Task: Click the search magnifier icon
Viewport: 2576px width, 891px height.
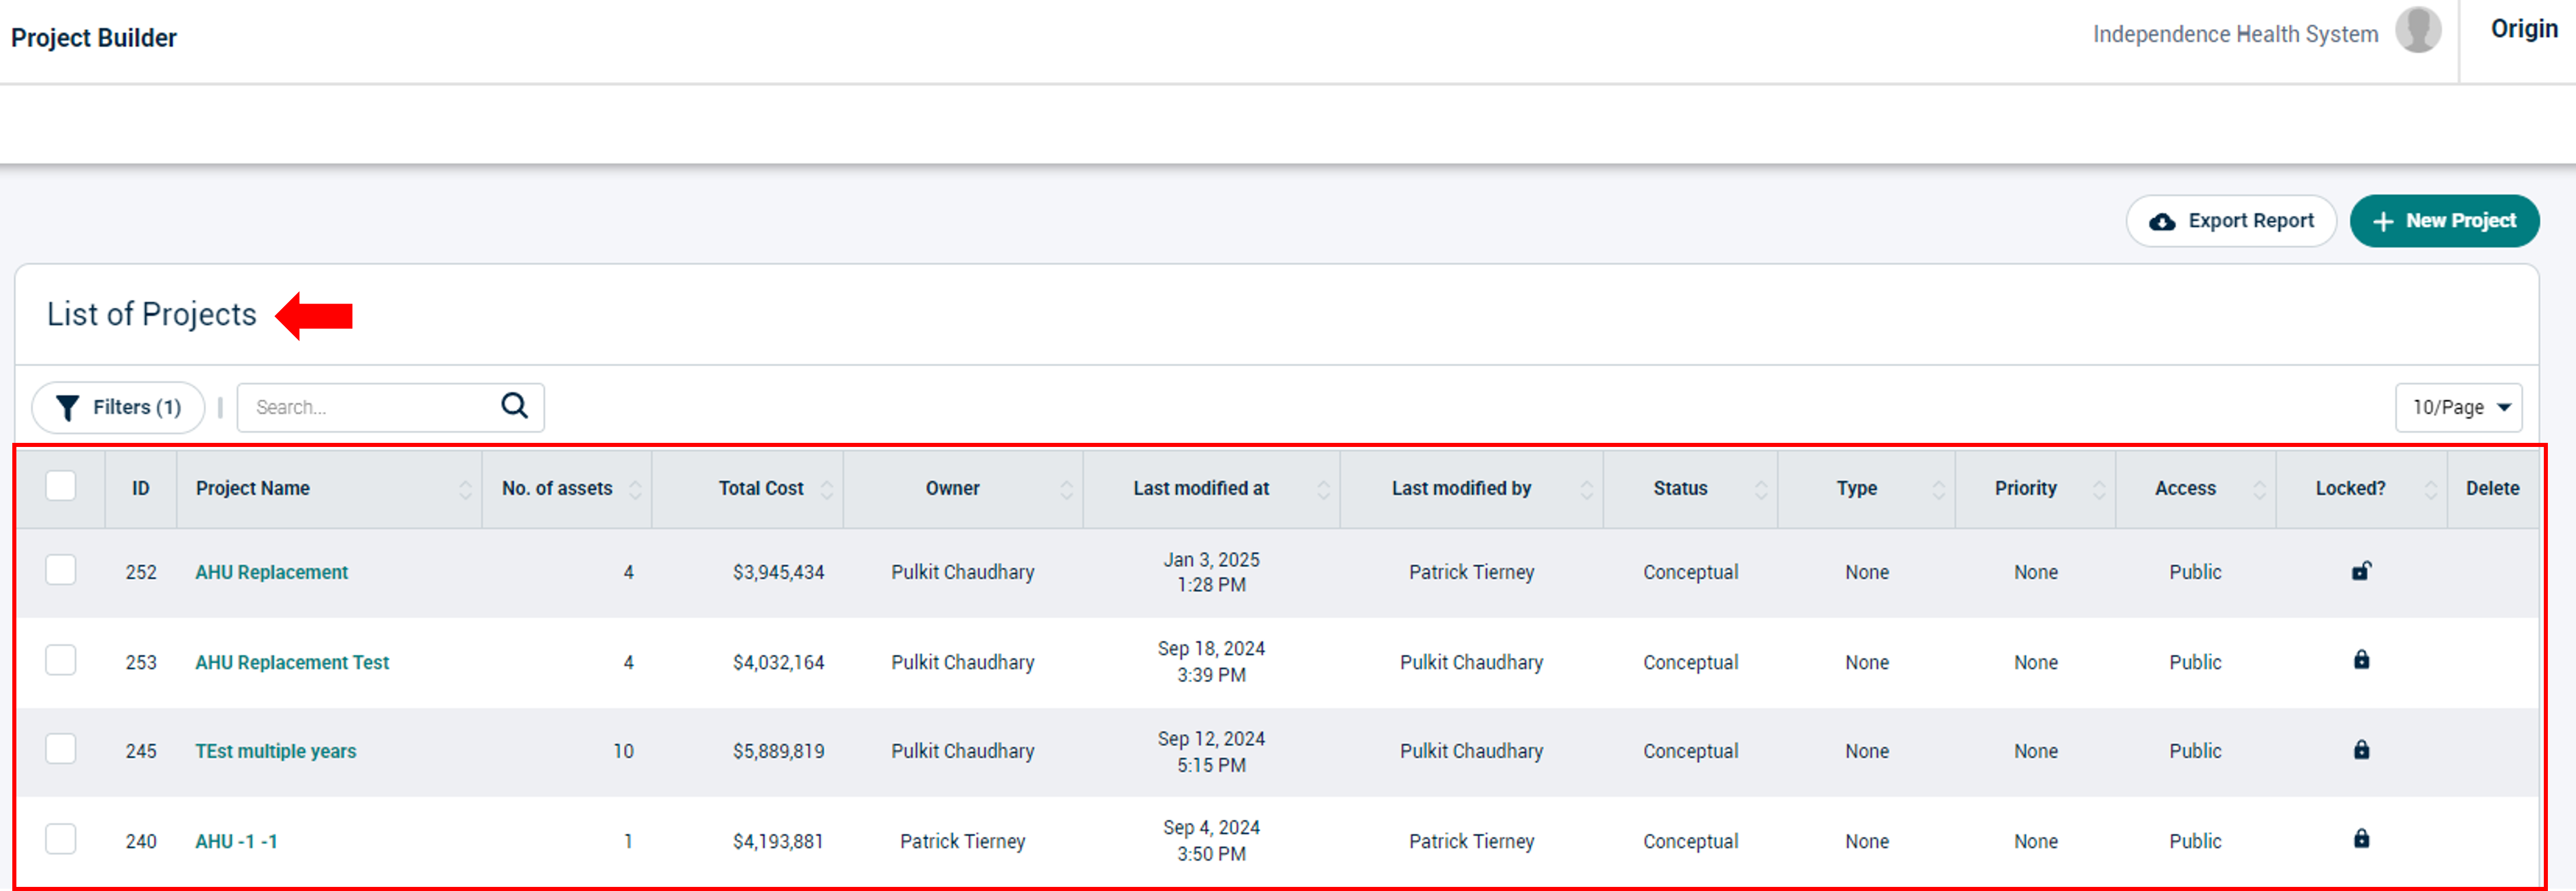Action: pos(514,405)
